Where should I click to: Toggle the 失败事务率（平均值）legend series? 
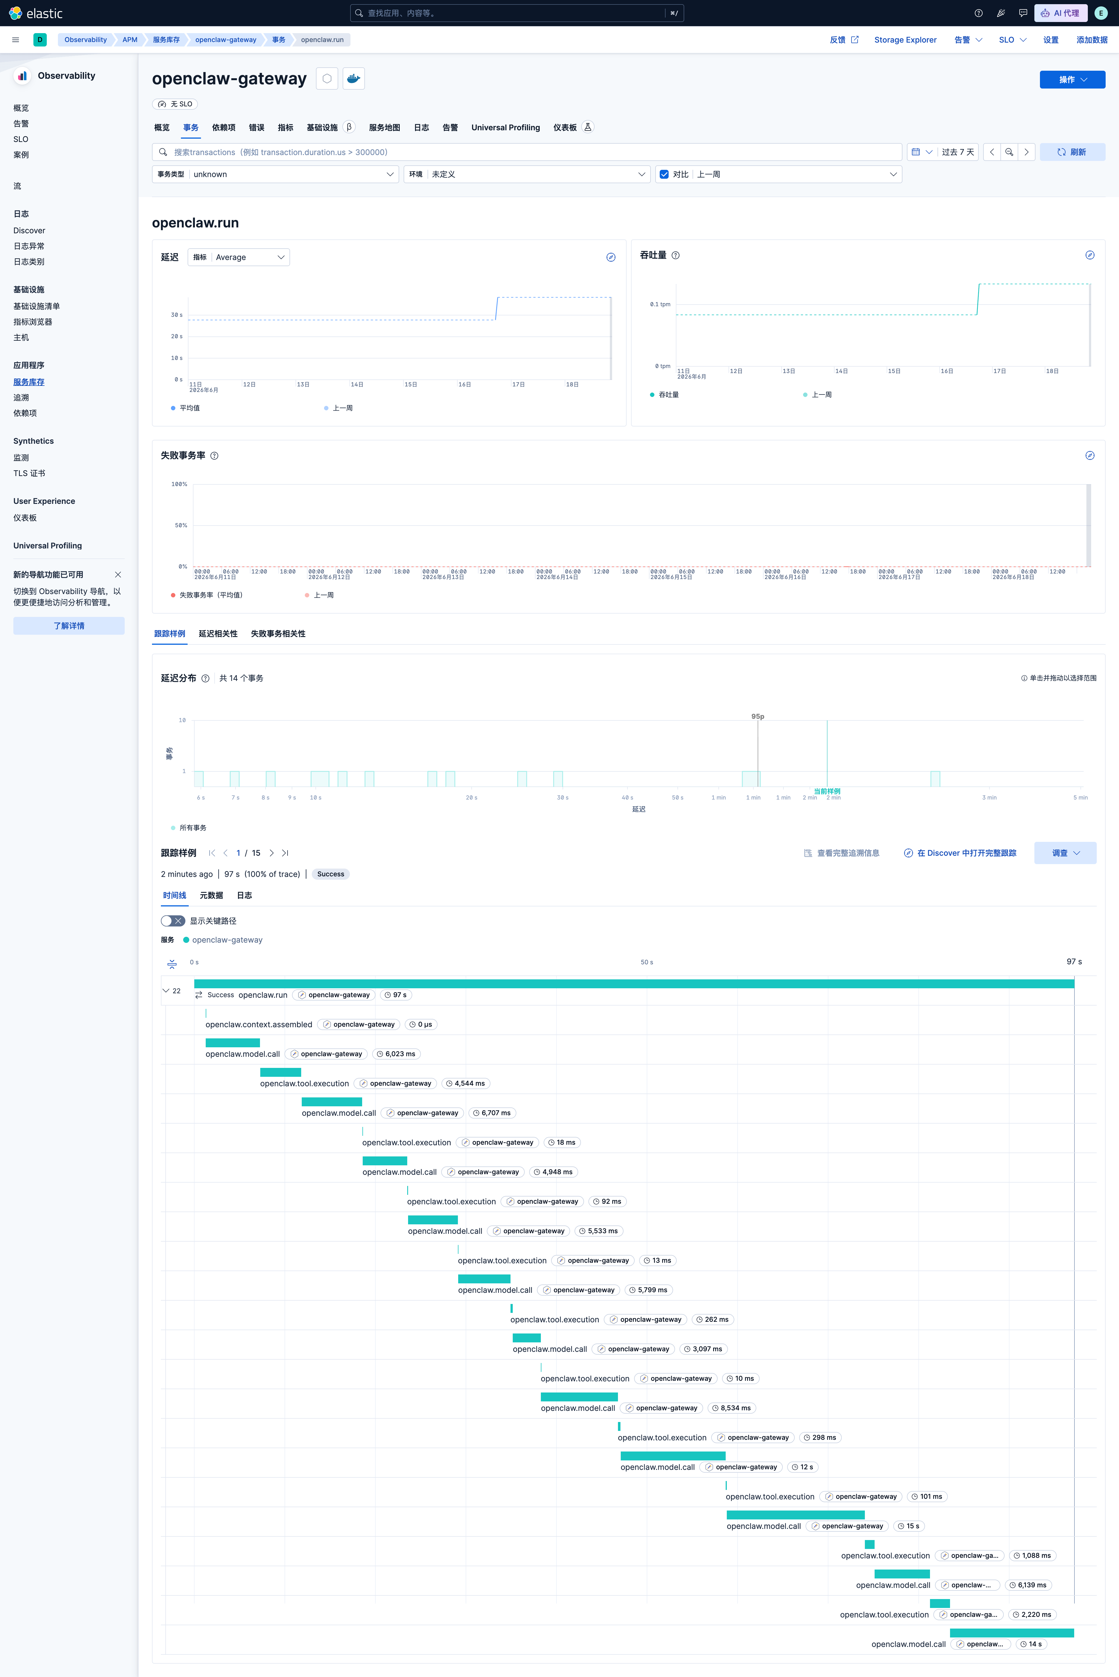click(207, 595)
